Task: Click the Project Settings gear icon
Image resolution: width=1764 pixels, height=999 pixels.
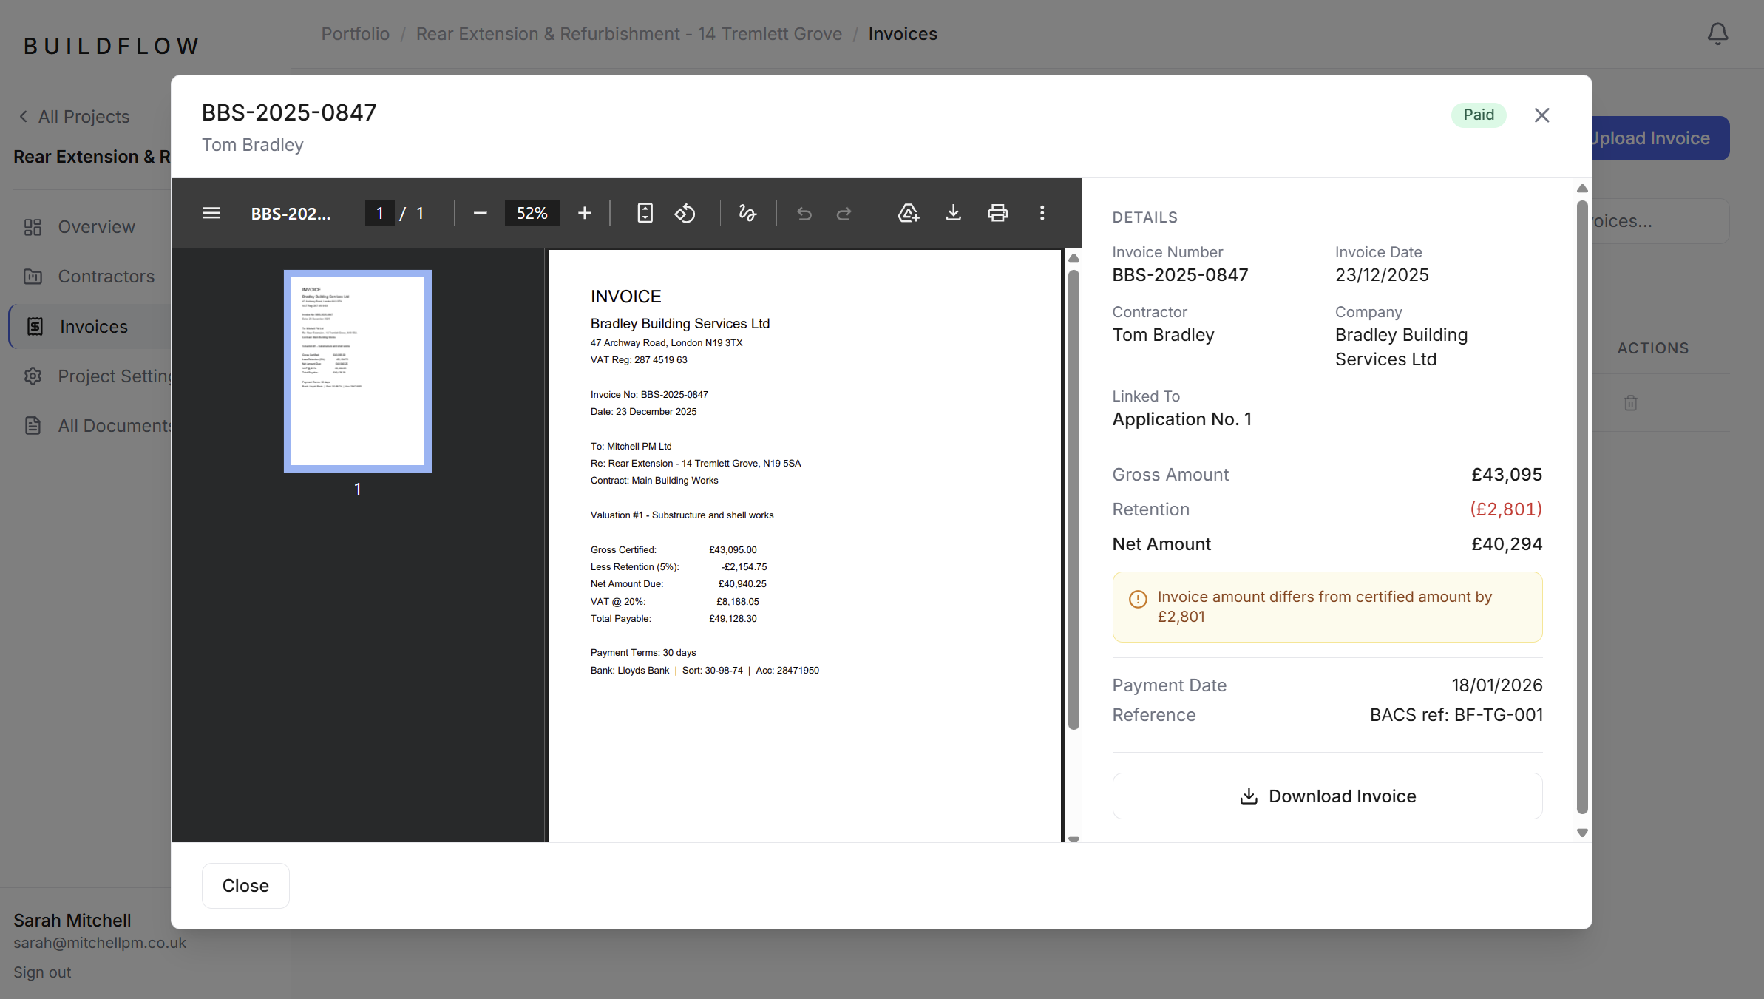Action: [33, 376]
